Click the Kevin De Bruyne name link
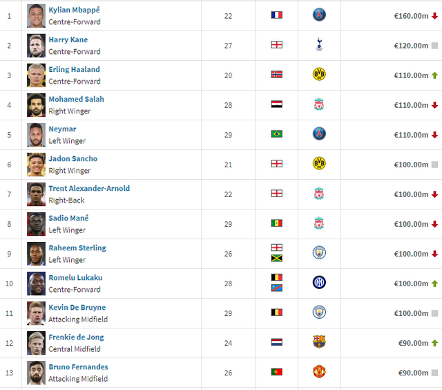442x390 pixels. tap(77, 307)
